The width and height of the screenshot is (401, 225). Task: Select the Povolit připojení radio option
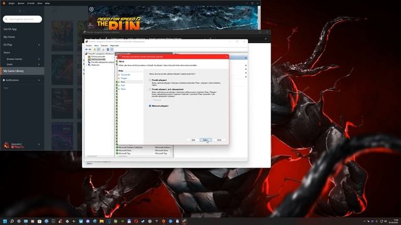150,80
